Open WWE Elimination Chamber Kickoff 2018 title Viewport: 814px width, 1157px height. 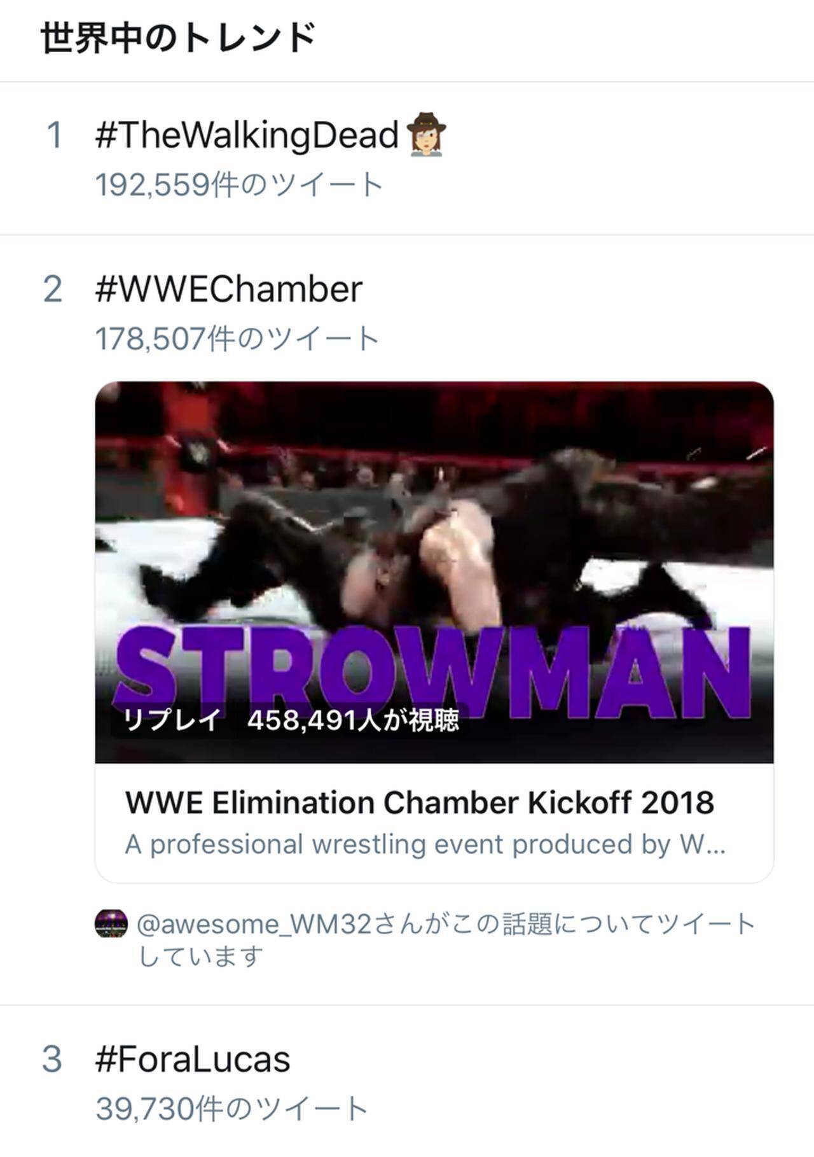[x=420, y=803]
